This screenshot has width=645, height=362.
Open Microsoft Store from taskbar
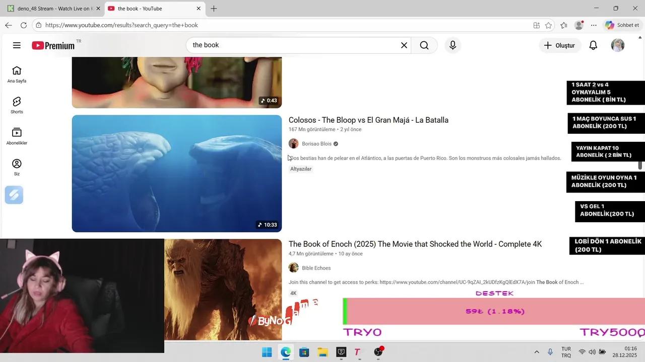tap(304, 352)
